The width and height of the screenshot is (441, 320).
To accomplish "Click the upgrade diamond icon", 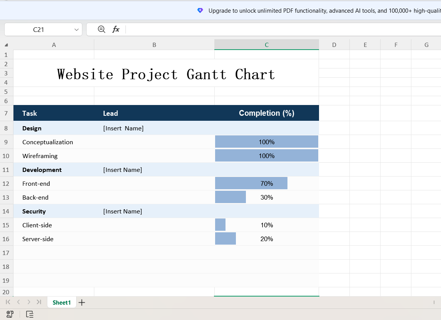I will 200,11.
